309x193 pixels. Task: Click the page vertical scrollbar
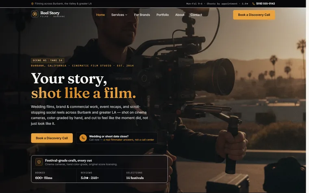(307, 97)
